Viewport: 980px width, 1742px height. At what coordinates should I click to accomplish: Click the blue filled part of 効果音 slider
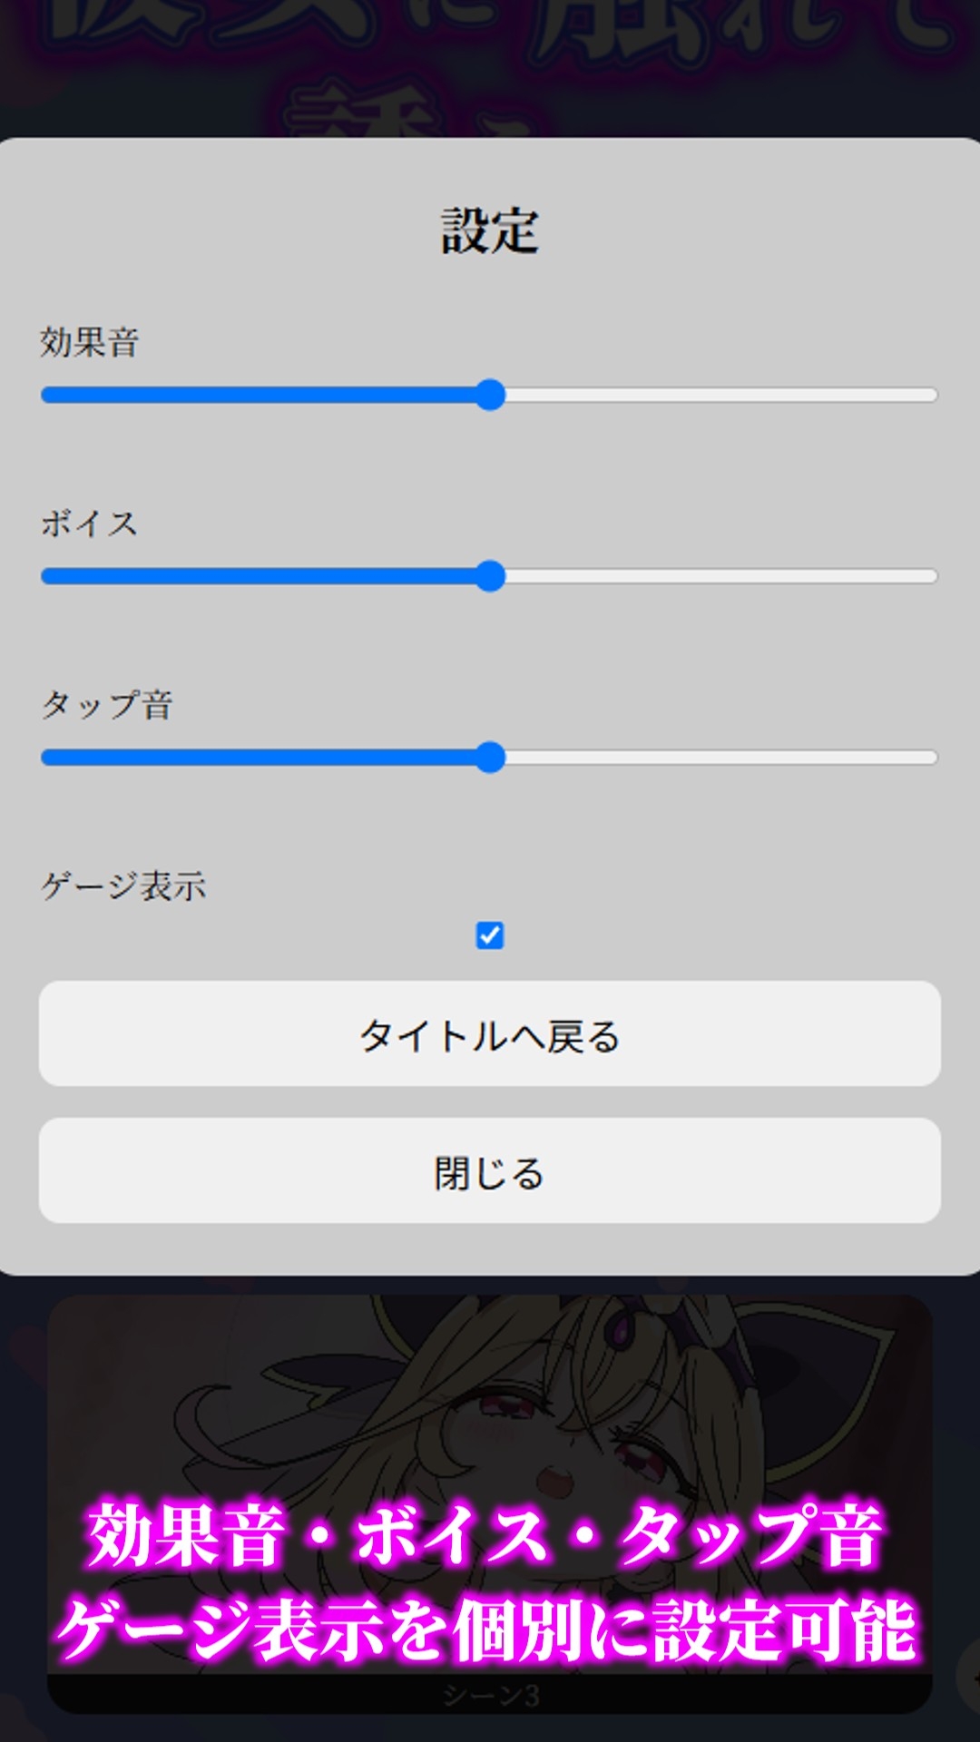pos(259,395)
